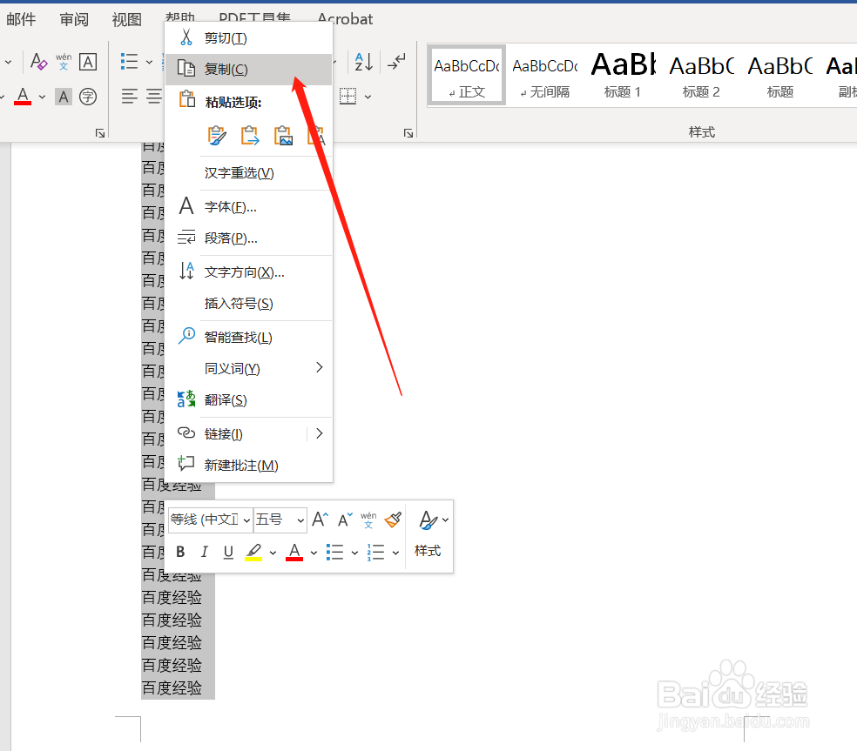The height and width of the screenshot is (751, 857).
Task: Click the Grow Font icon on mini toolbar
Action: pyautogui.click(x=320, y=520)
